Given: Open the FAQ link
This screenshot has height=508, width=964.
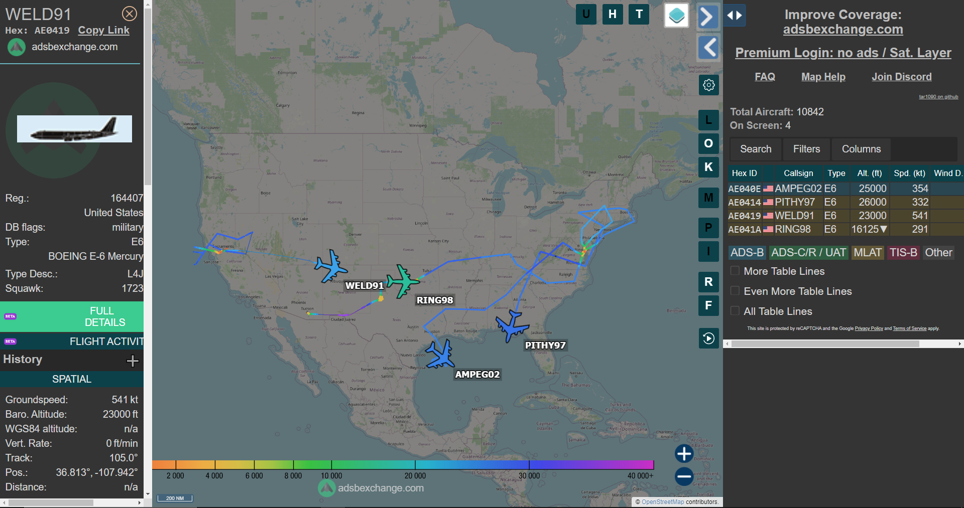Looking at the screenshot, I should point(765,77).
